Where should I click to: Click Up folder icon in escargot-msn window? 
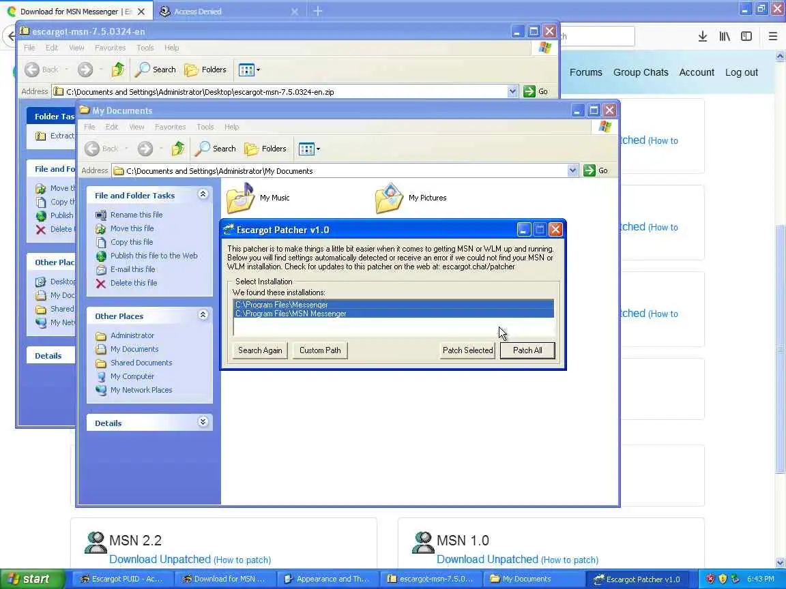coord(118,69)
